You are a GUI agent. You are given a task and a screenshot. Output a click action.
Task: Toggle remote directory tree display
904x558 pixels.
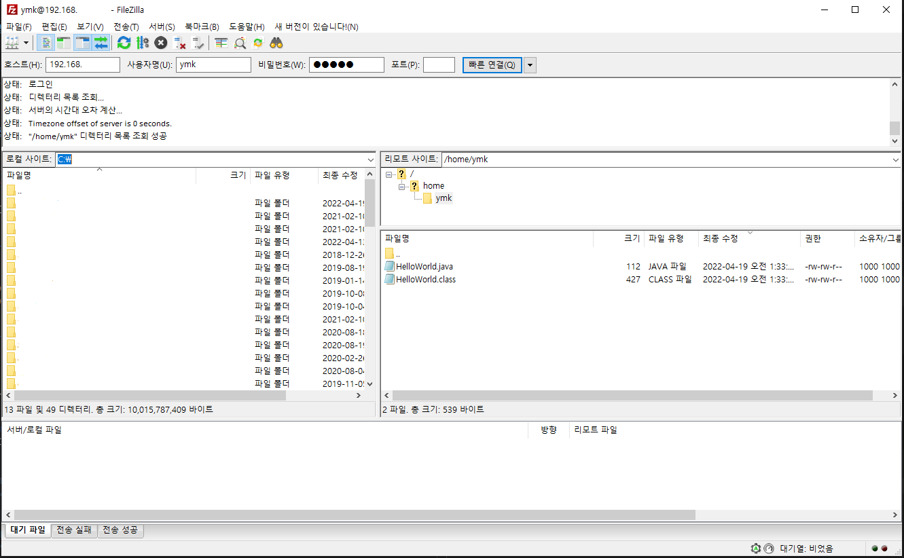(82, 43)
